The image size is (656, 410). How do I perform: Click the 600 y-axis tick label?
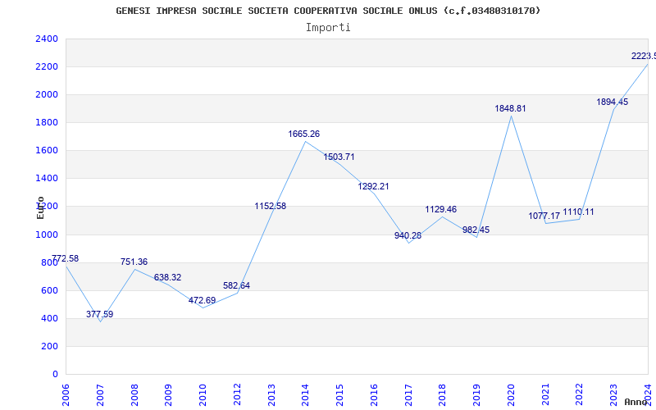click(50, 291)
